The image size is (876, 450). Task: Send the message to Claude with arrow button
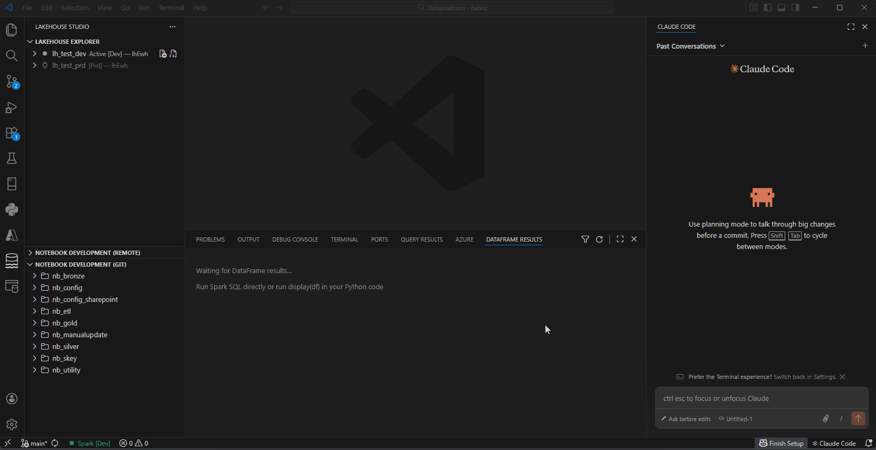coord(858,418)
